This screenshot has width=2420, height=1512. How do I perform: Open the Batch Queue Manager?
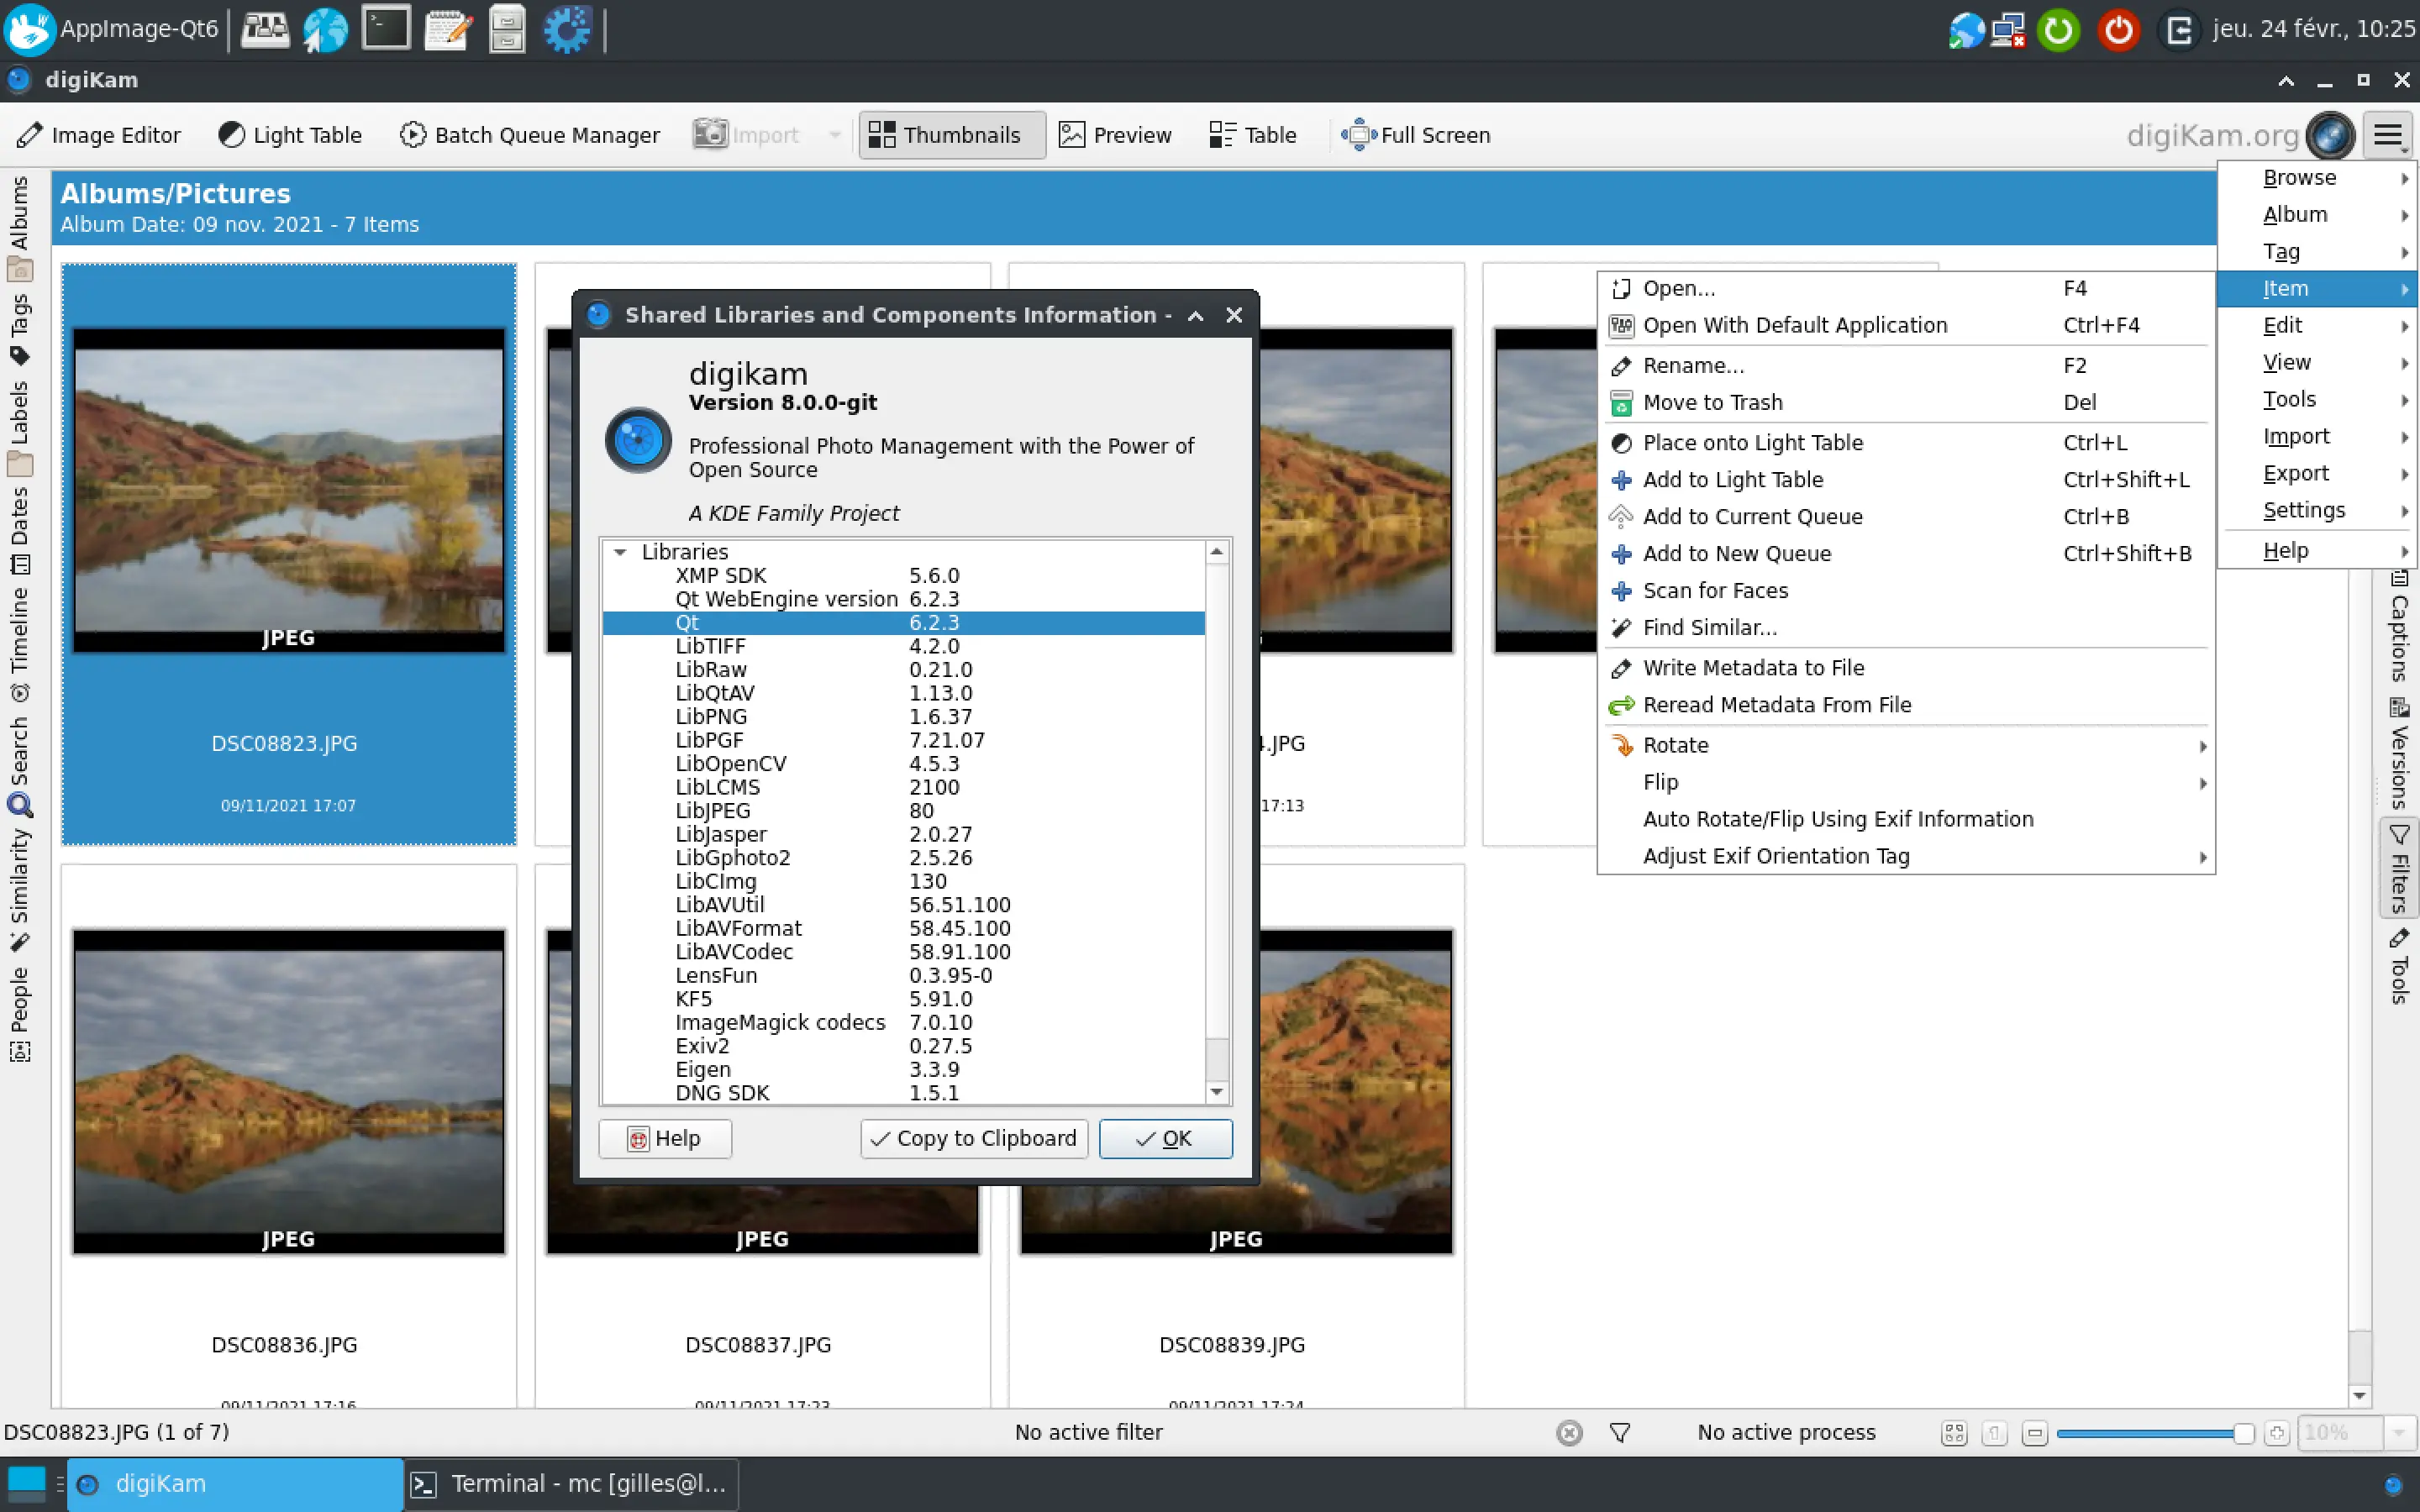[531, 135]
